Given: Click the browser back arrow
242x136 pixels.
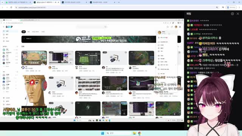Looking at the screenshot, I should [3, 8].
